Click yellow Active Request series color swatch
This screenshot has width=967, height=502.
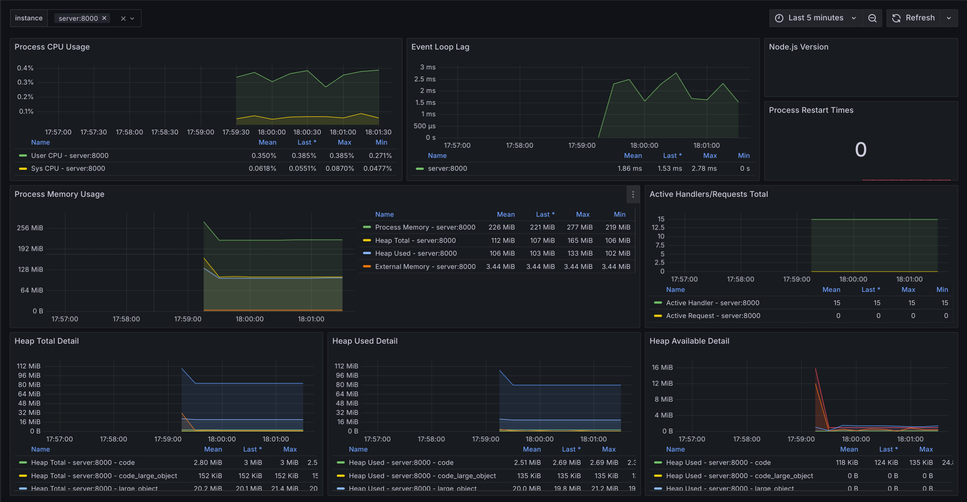[x=657, y=316]
